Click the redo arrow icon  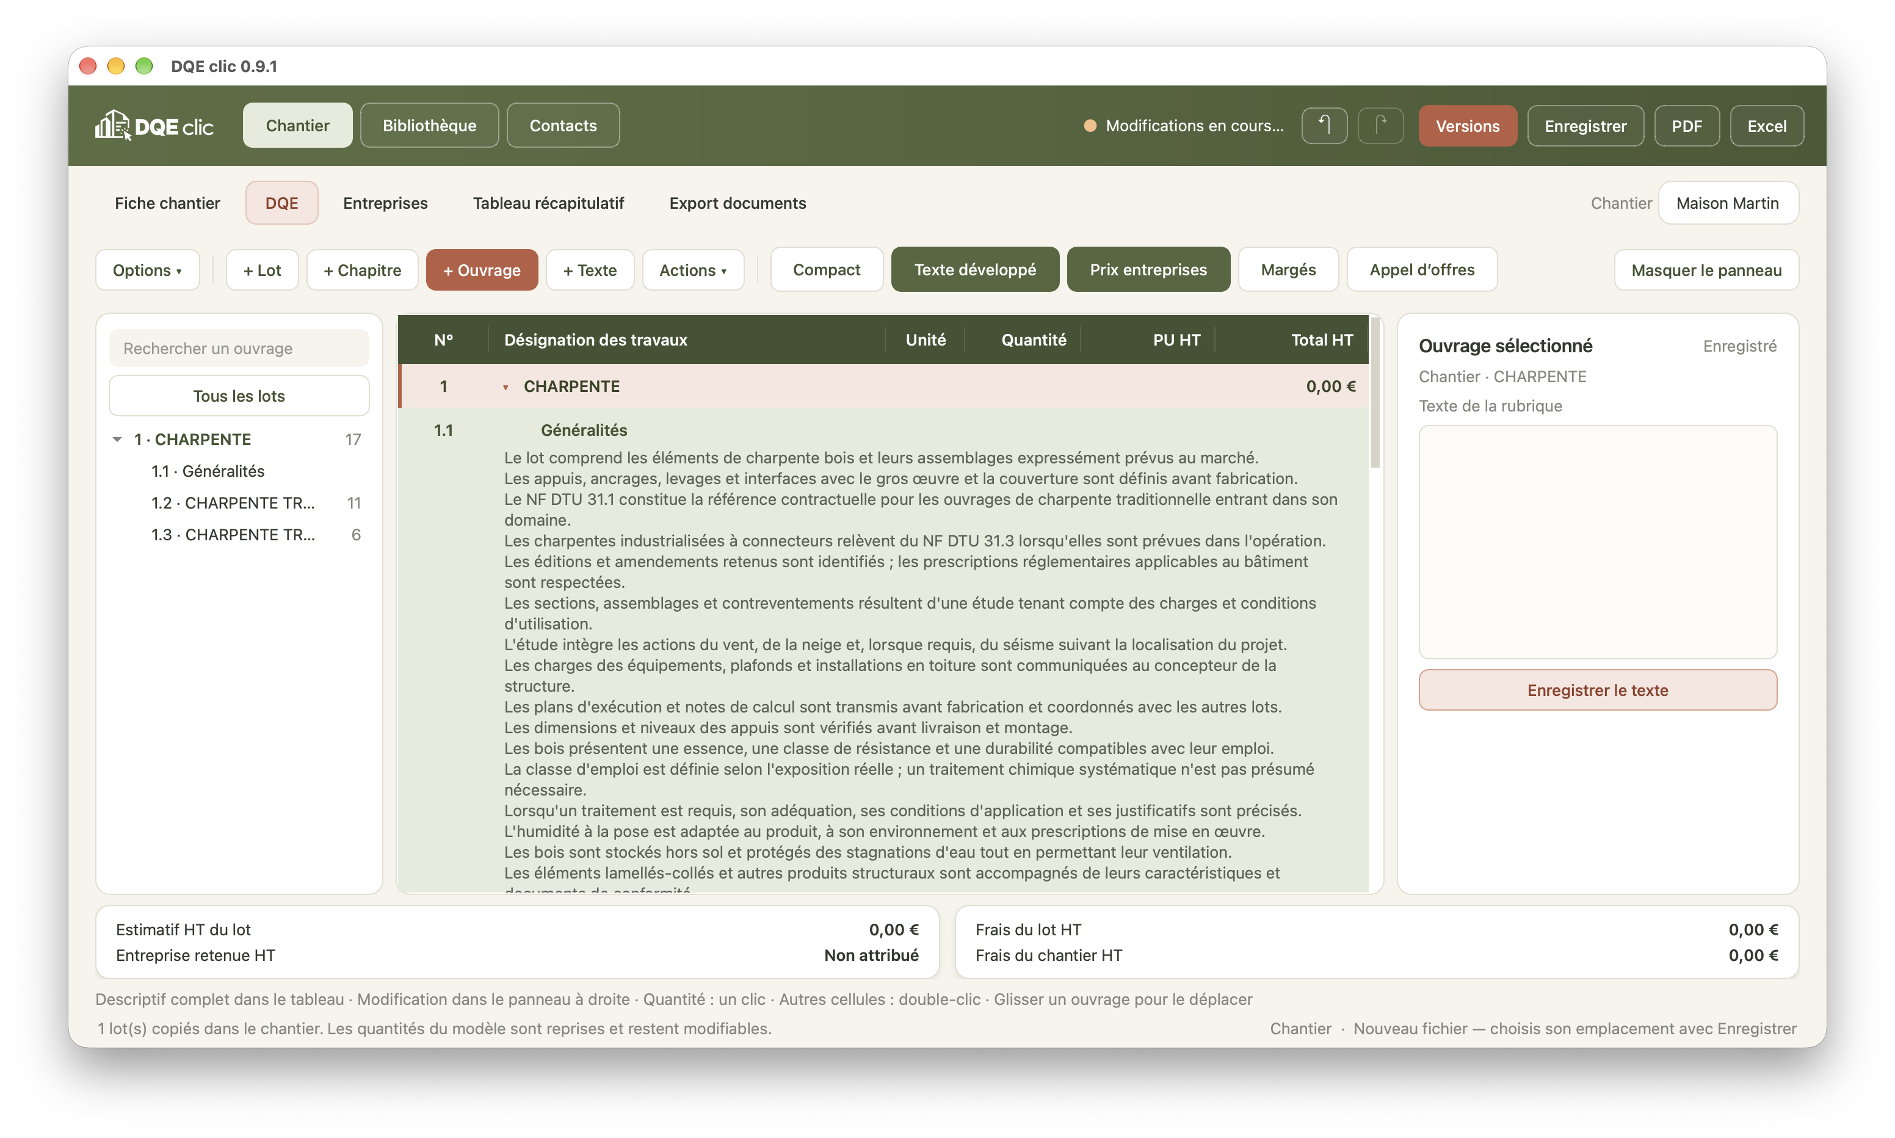coord(1380,125)
